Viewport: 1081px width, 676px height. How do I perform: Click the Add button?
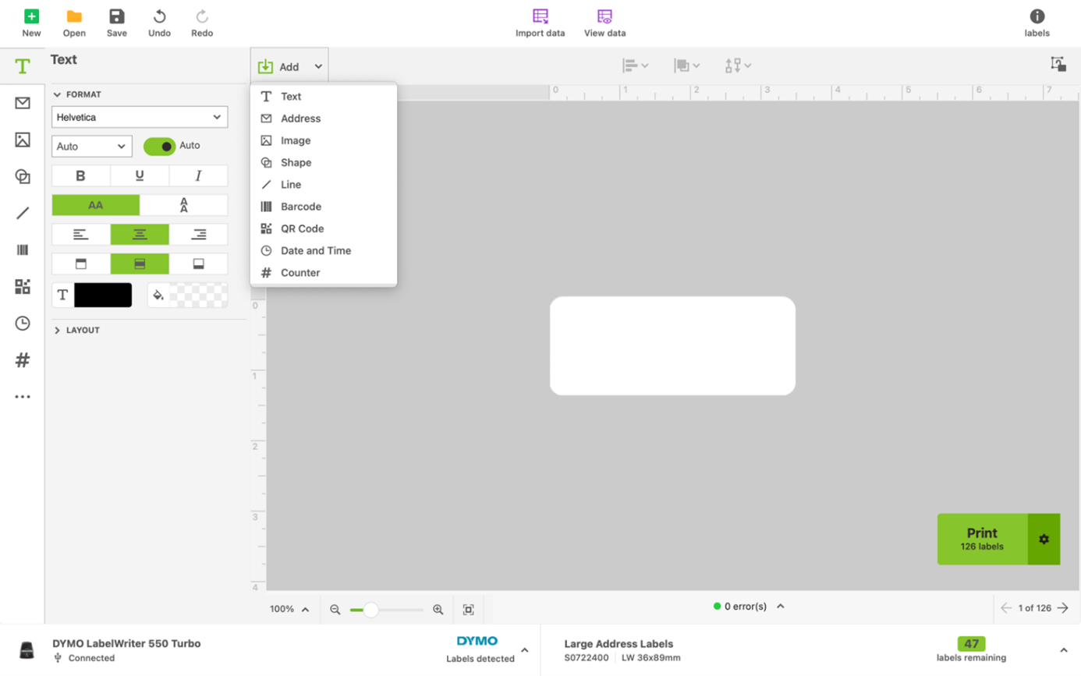289,66
